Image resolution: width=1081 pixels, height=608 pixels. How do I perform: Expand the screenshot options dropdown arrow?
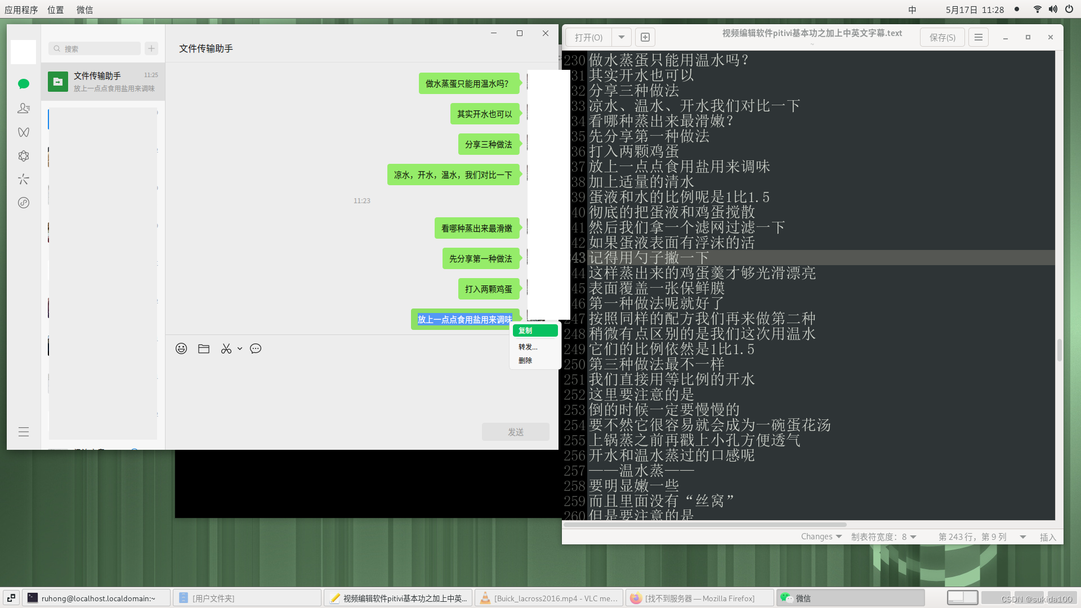pyautogui.click(x=240, y=348)
